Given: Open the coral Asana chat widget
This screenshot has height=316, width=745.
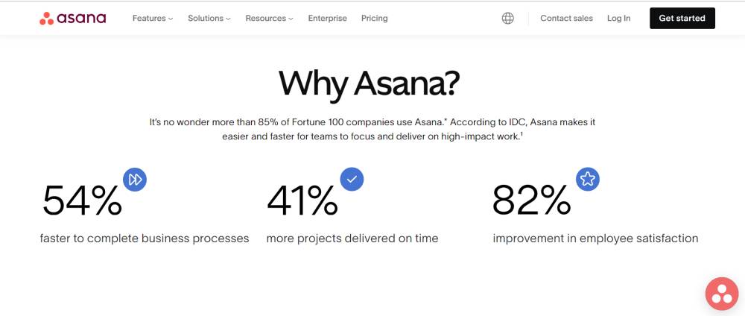Looking at the screenshot, I should tap(722, 294).
